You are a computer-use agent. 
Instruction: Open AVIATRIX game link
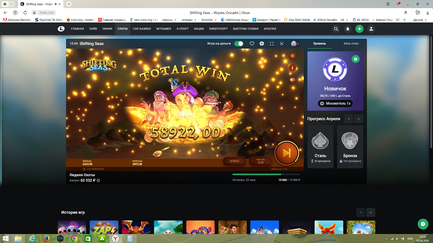tap(270, 29)
